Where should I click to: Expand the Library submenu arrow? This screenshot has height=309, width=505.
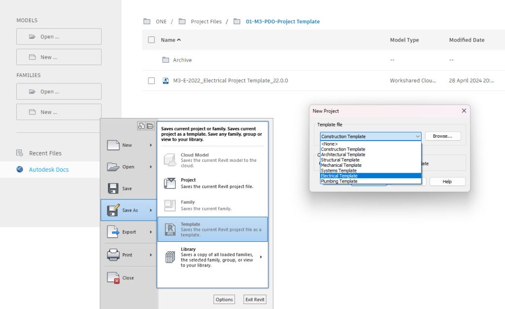click(x=261, y=257)
